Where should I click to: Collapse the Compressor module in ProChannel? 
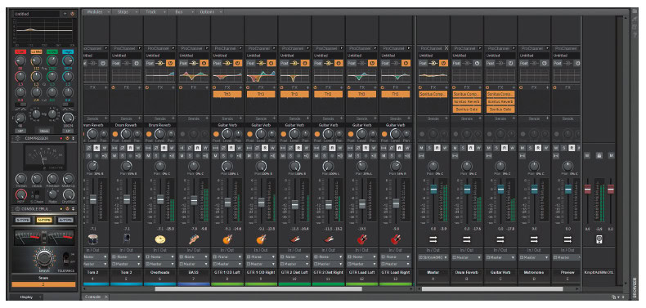pos(73,138)
